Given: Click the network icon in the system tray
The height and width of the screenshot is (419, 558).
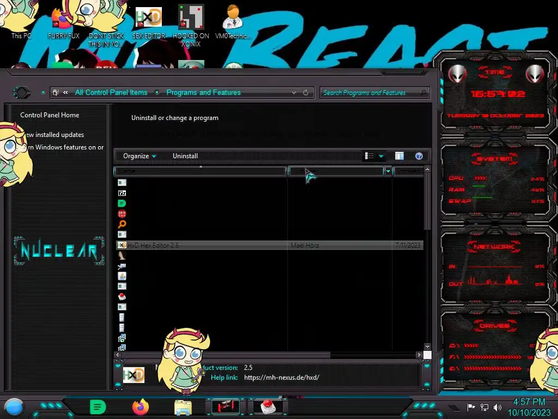Looking at the screenshot, I should pyautogui.click(x=484, y=407).
